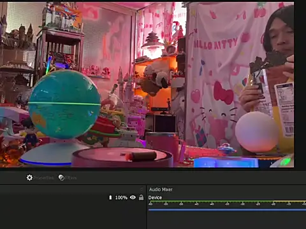Toggle the lock on the source row

point(141,197)
